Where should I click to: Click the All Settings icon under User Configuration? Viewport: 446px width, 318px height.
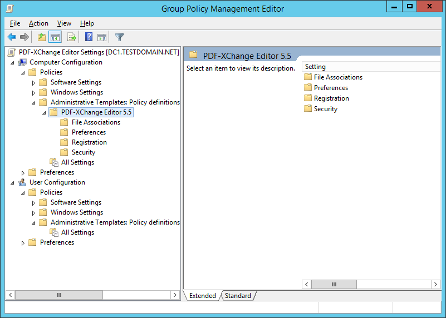click(x=54, y=232)
